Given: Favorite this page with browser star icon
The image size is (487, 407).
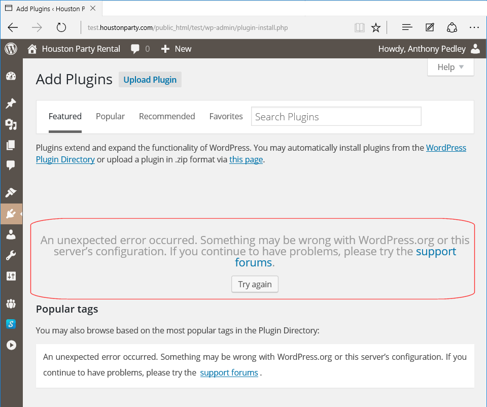Looking at the screenshot, I should pyautogui.click(x=375, y=27).
